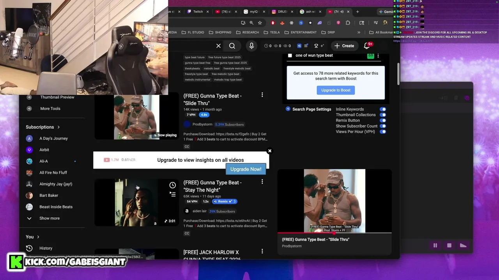This screenshot has width=499, height=280.
Task: Switch to the Google 'ash w' tab
Action: click(310, 12)
